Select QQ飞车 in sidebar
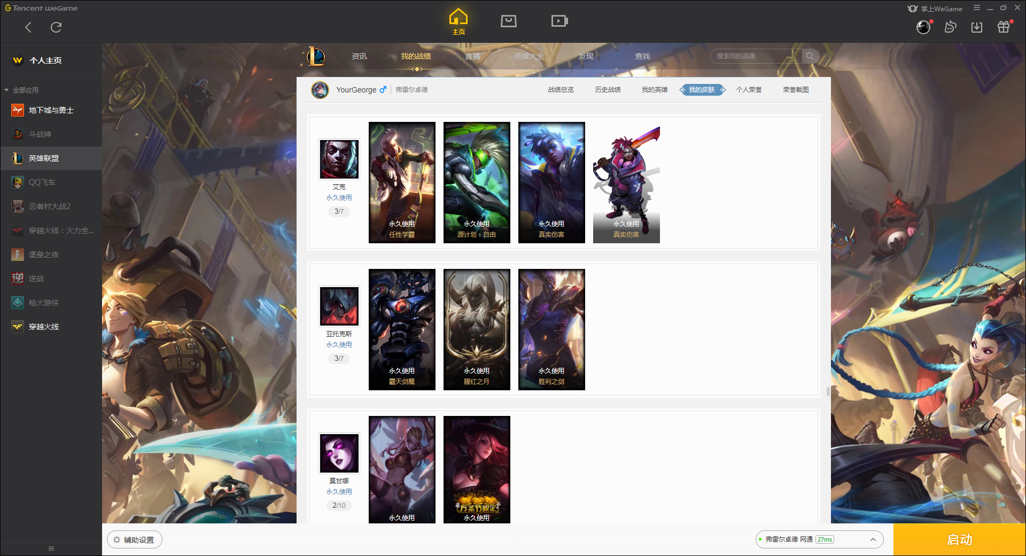The height and width of the screenshot is (556, 1026). (51, 182)
